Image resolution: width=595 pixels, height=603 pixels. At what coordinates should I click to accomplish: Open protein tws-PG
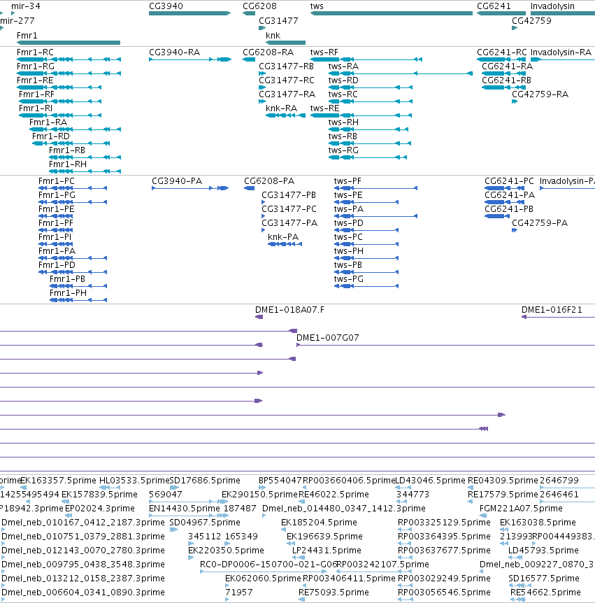366,286
